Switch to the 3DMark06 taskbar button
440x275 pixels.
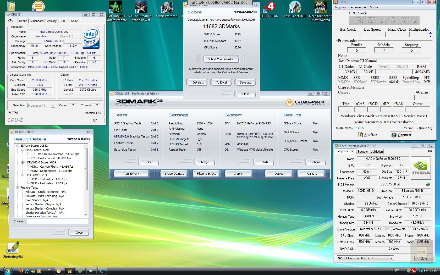click(x=59, y=271)
